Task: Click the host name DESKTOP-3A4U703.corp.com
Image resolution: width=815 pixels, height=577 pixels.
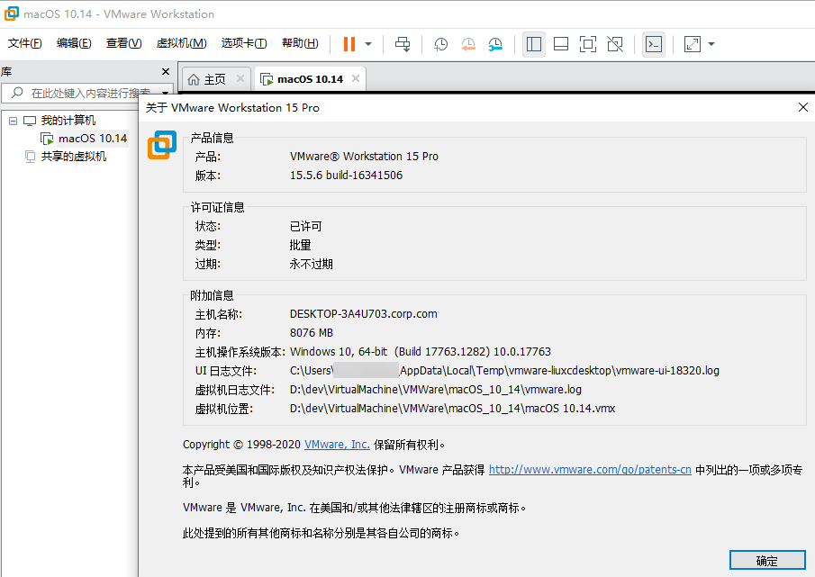Action: pos(363,314)
